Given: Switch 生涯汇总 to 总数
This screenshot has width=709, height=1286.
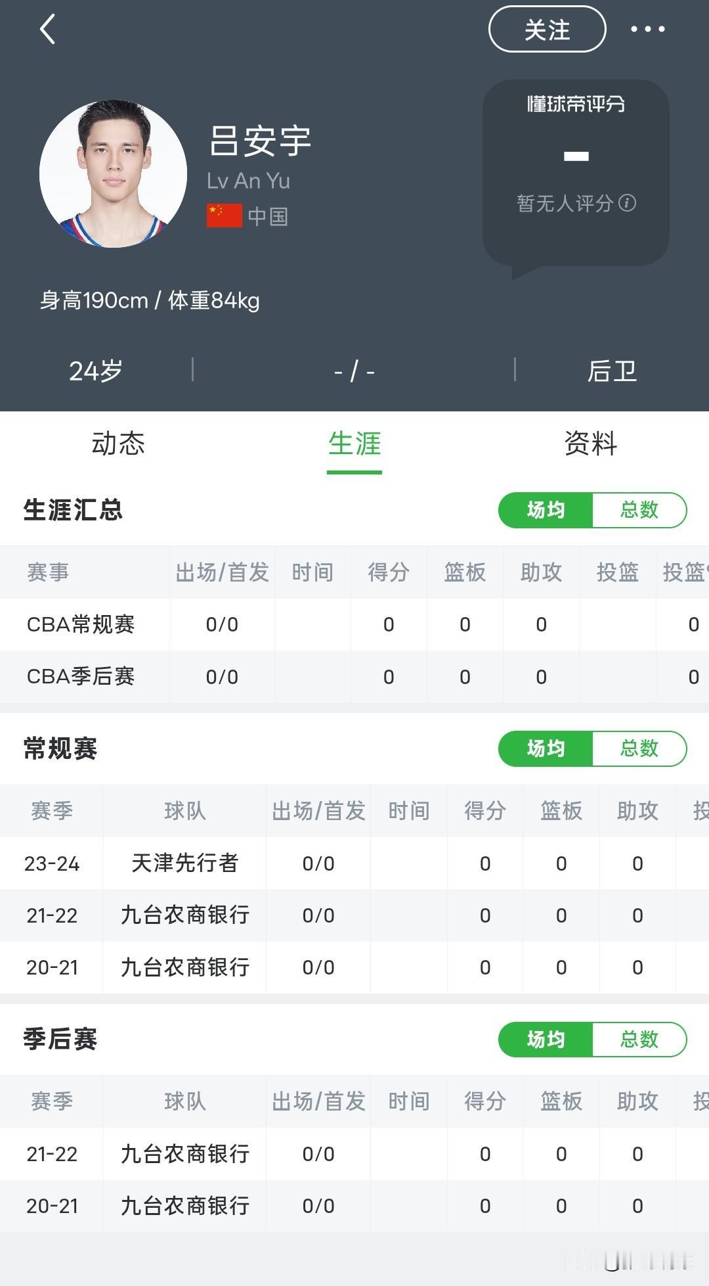Looking at the screenshot, I should pyautogui.click(x=639, y=510).
